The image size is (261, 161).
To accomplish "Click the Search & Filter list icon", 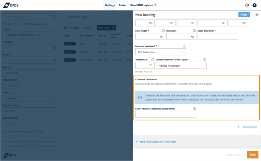I will 66,17.
